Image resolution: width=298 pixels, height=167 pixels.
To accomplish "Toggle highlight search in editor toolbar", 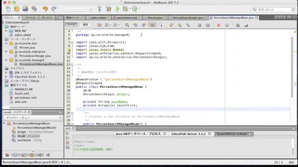I will coord(152,25).
